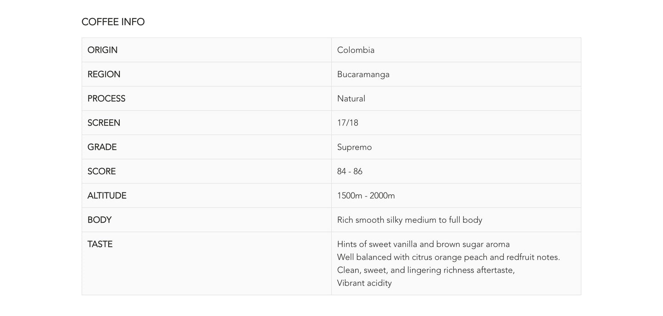Image resolution: width=663 pixels, height=316 pixels.
Task: Select the rich smooth silky body description
Action: [x=409, y=220]
